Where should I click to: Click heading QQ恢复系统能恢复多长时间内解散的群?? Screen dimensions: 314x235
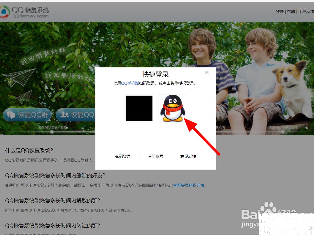pos(53,201)
